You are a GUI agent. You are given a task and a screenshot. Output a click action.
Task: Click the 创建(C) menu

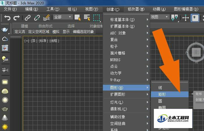113,9
